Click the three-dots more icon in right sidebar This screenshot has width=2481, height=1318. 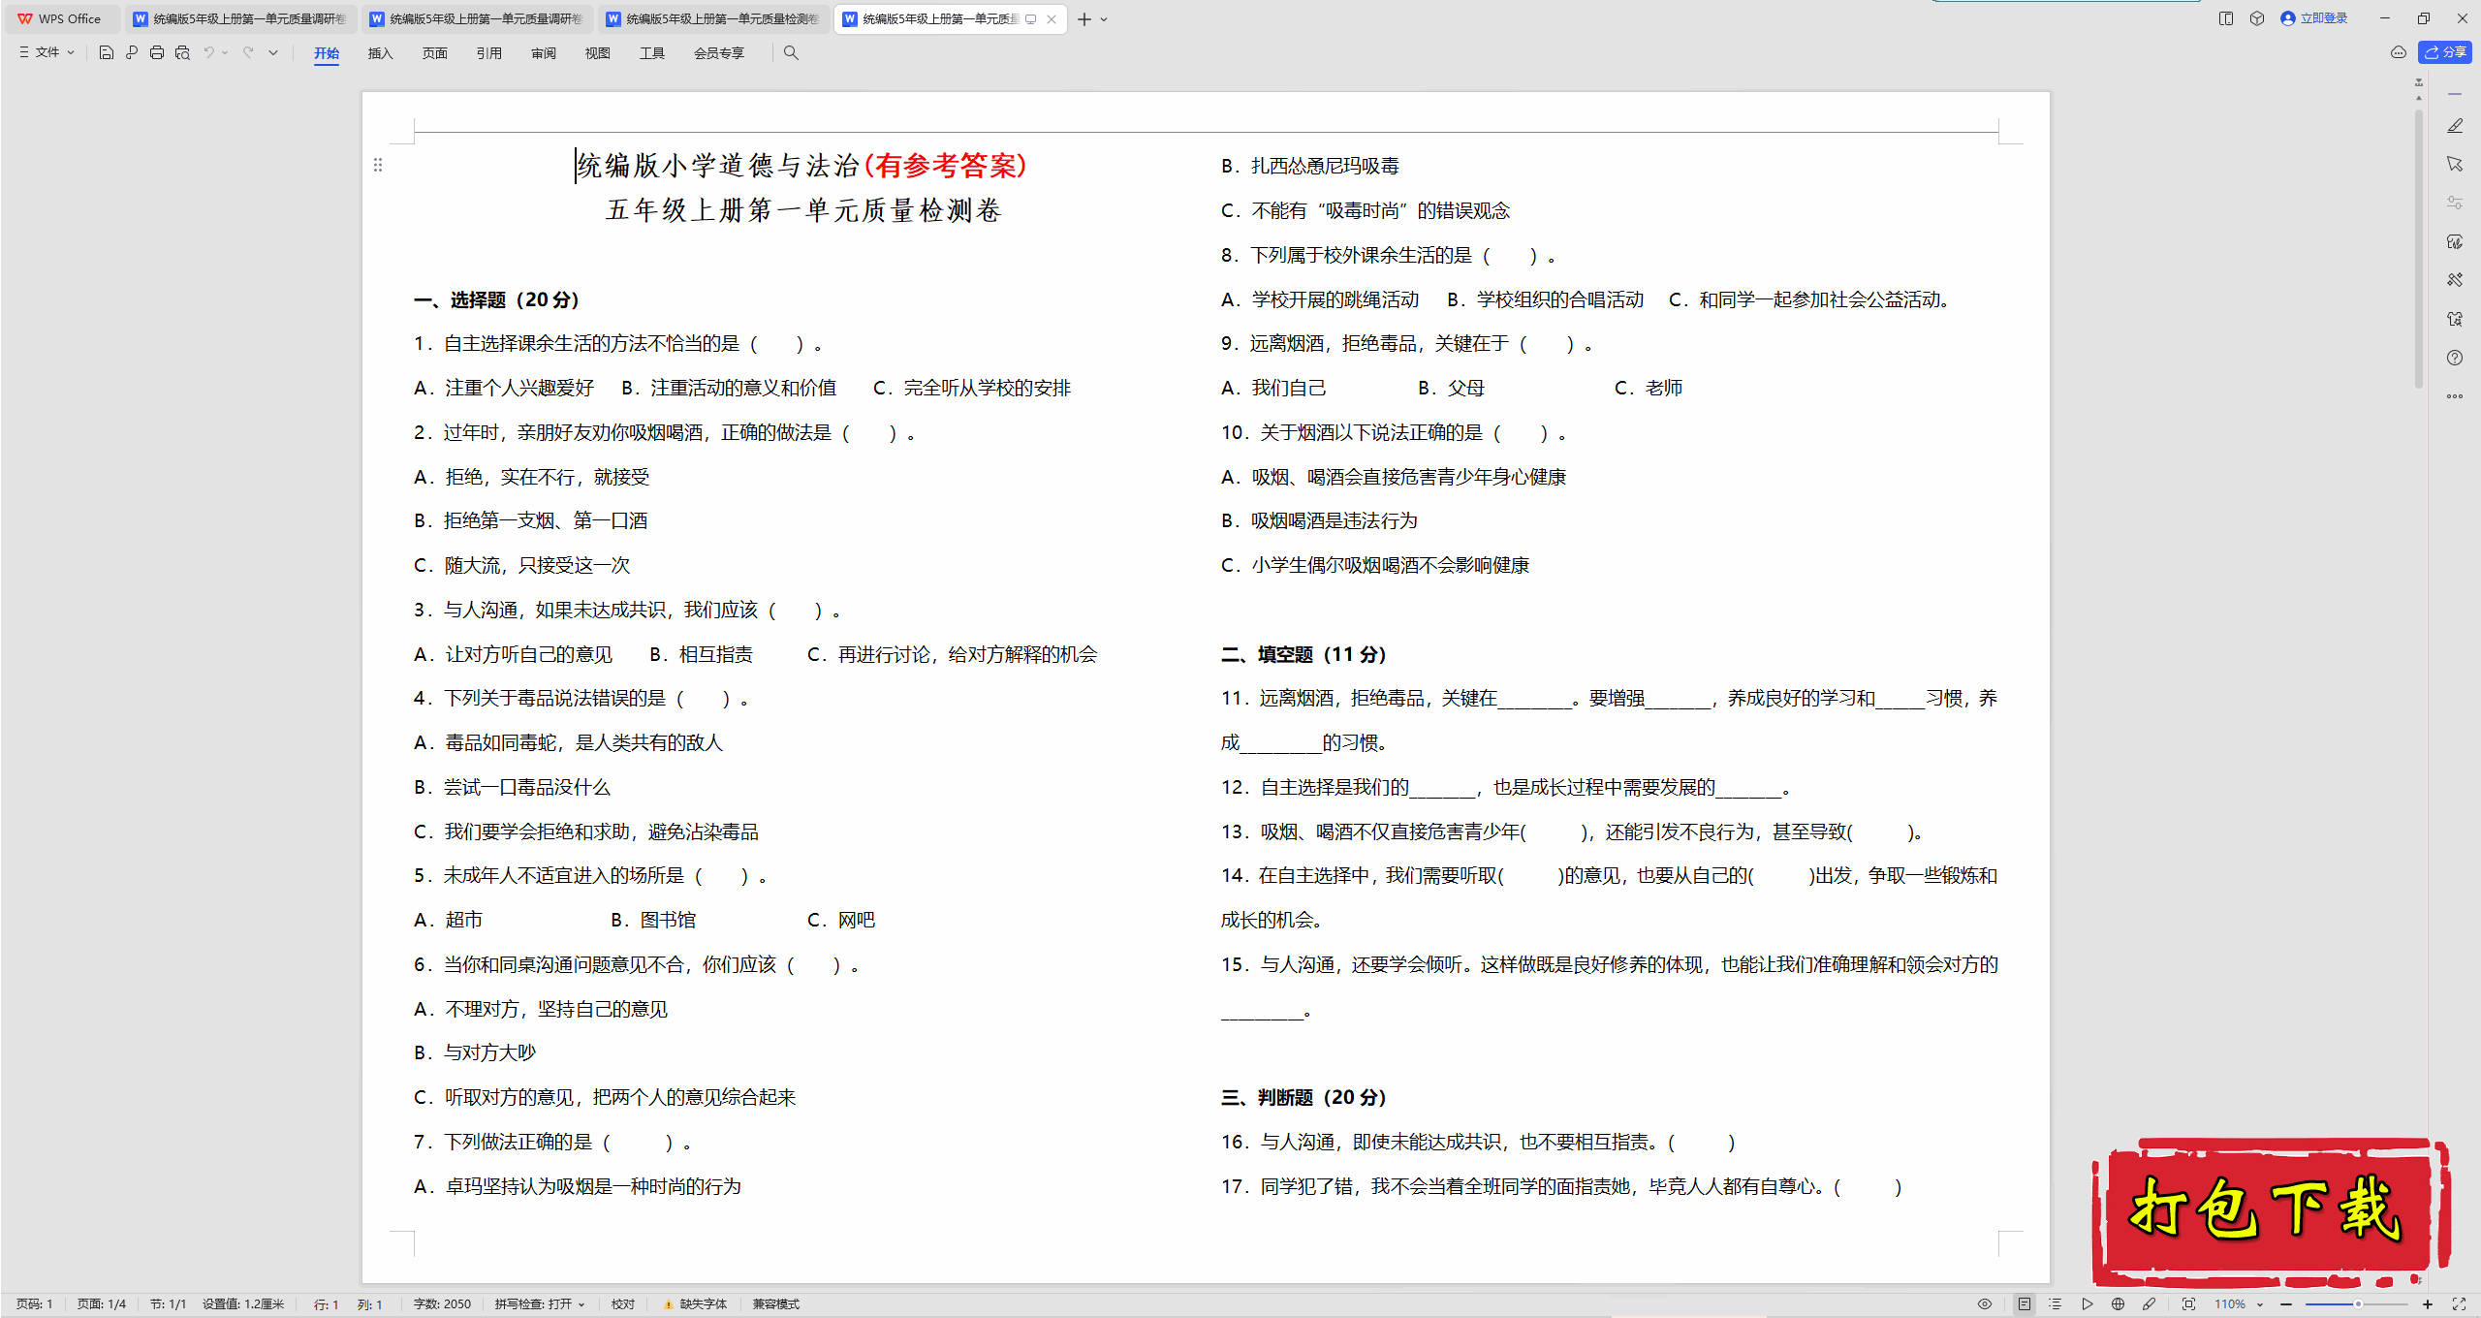coord(2455,396)
